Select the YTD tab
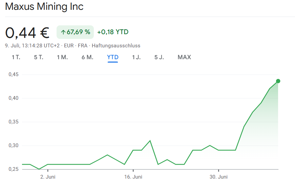 click(x=113, y=57)
